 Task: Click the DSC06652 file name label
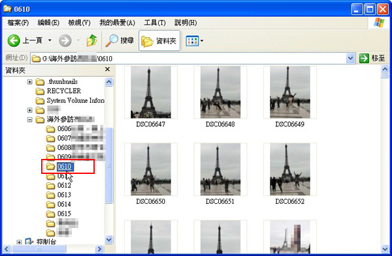[289, 201]
